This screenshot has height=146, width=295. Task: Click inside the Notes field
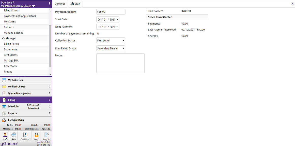[x=120, y=63]
